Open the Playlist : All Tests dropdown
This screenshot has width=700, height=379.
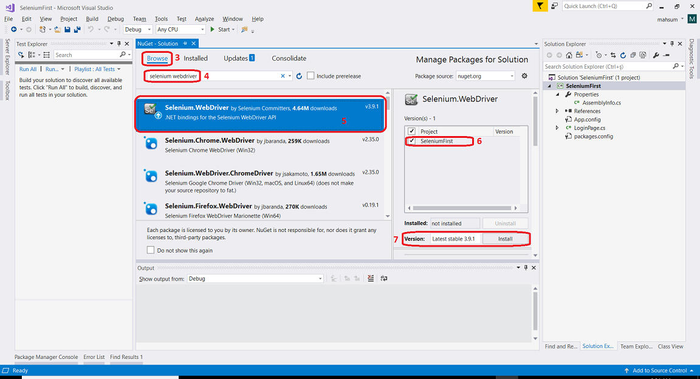tap(97, 69)
